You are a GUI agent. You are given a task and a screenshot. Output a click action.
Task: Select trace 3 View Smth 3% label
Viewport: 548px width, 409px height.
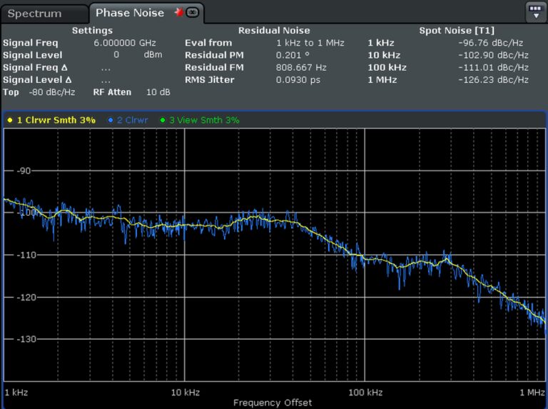pos(203,120)
